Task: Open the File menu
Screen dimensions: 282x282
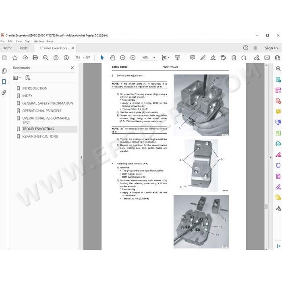Action: (x=3, y=41)
